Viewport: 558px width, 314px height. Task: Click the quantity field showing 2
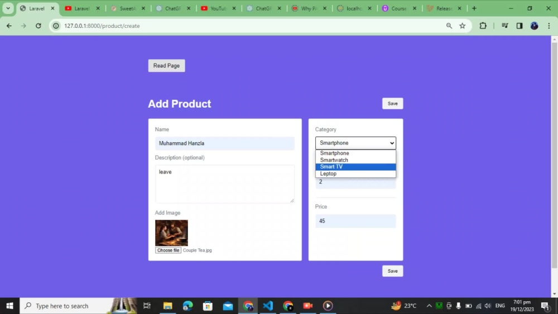point(355,182)
